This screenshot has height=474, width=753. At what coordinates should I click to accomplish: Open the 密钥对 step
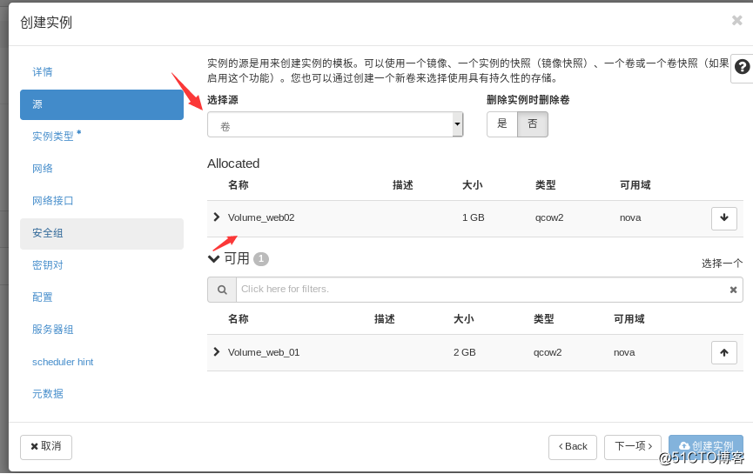tap(48, 265)
